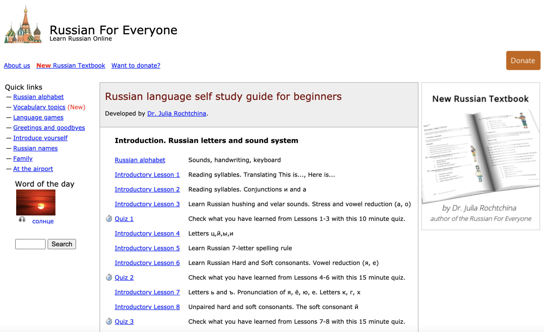Select the Want to donate? menu item
This screenshot has width=544, height=332.
pyautogui.click(x=136, y=65)
